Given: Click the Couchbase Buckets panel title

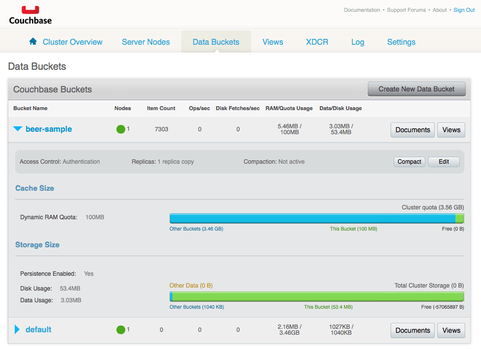Looking at the screenshot, I should (x=53, y=89).
